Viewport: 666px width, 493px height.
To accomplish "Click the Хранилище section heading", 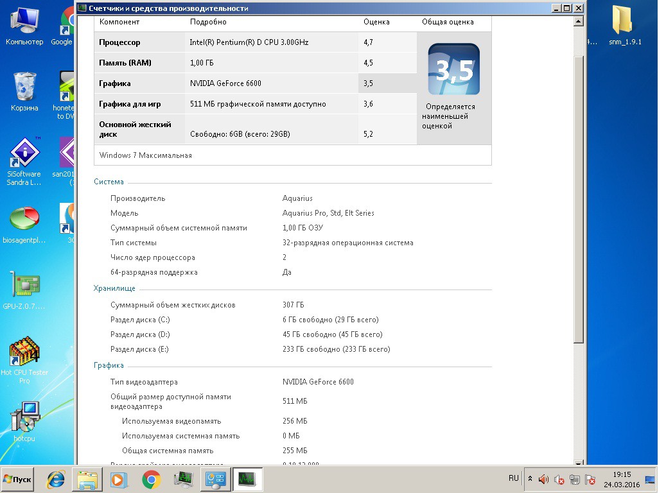I will 114,288.
